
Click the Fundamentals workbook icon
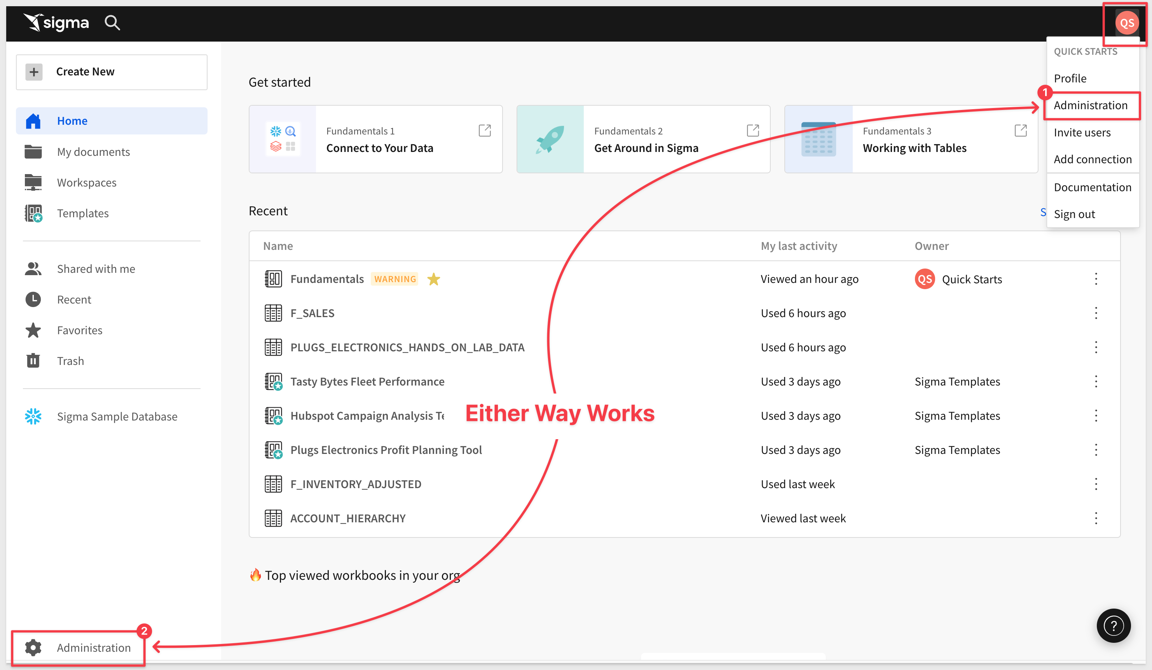(273, 279)
